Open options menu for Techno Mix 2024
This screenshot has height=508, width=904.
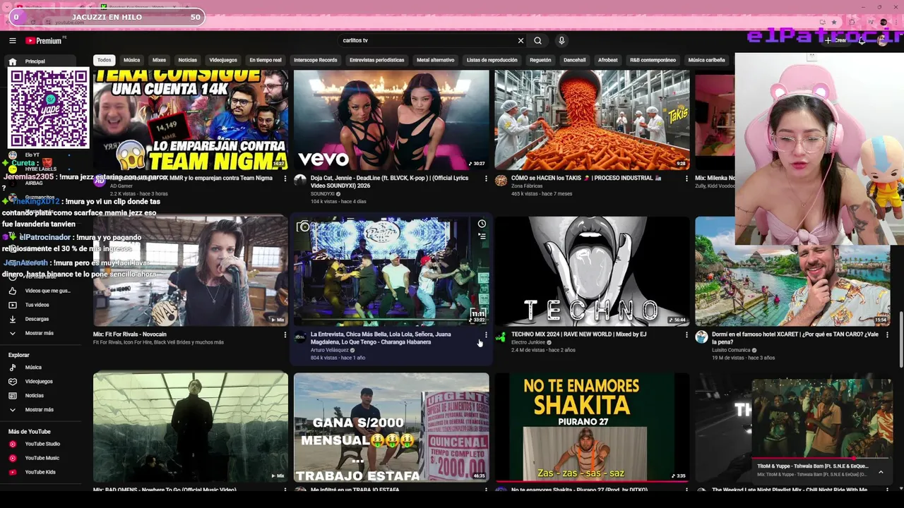[686, 335]
